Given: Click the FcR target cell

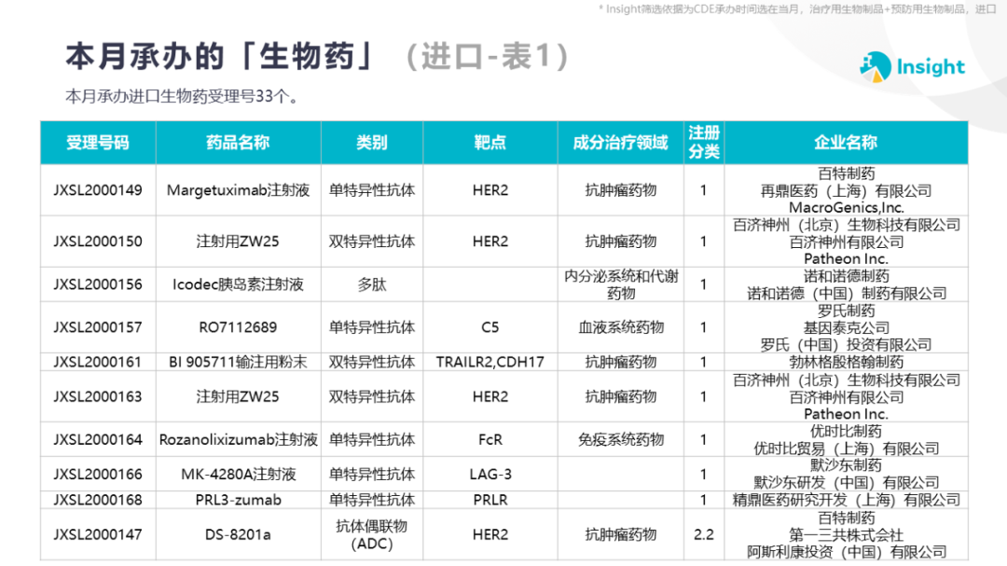Looking at the screenshot, I should (x=490, y=440).
